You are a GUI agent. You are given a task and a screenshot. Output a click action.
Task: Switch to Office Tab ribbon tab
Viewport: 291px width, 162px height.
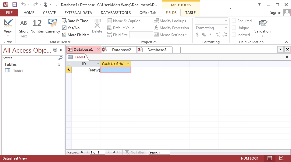148,12
